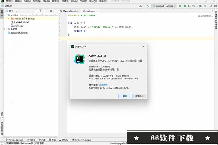Open the Edit menu
The image size is (218, 145).
[x=18, y=1]
